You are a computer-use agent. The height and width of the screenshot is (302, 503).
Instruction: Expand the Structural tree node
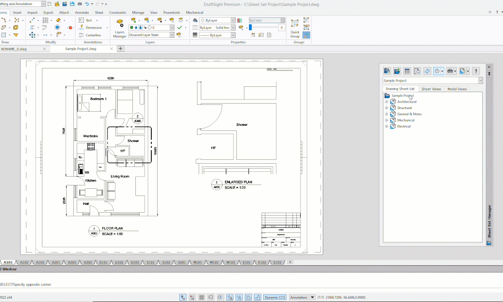click(386, 108)
